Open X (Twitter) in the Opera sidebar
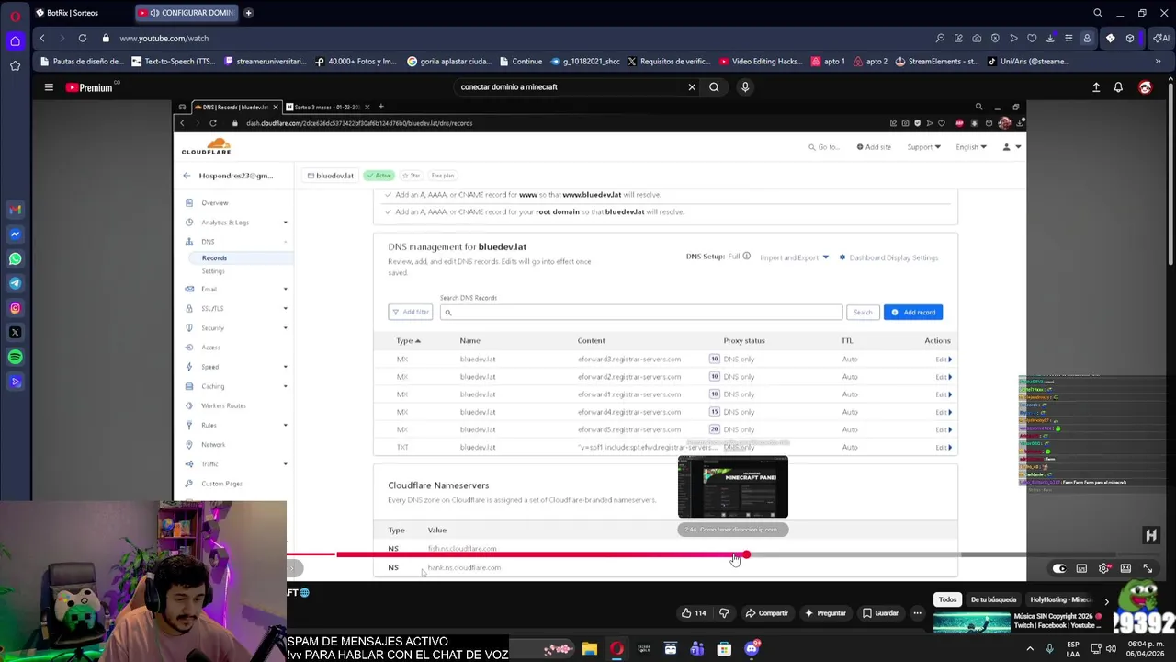Viewport: 1176px width, 662px height. [x=15, y=332]
